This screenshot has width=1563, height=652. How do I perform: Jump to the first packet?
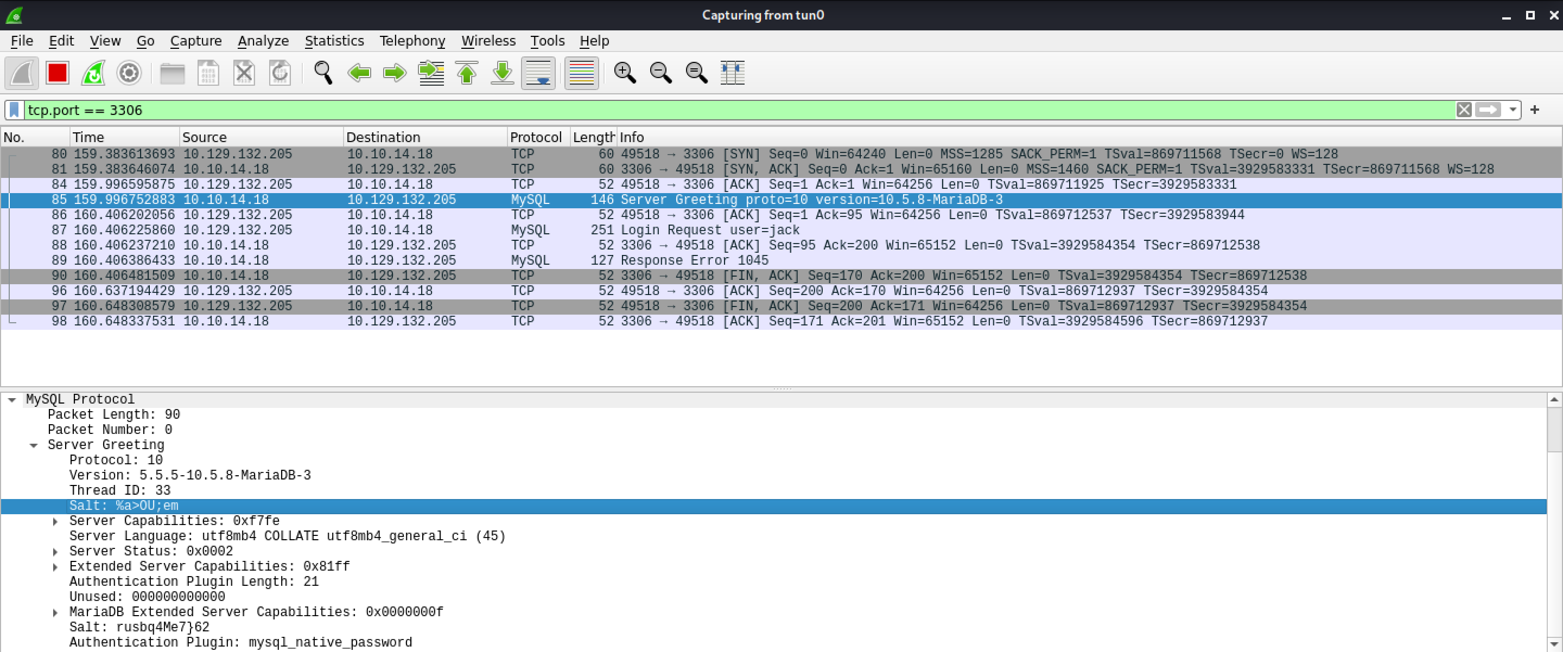[467, 73]
